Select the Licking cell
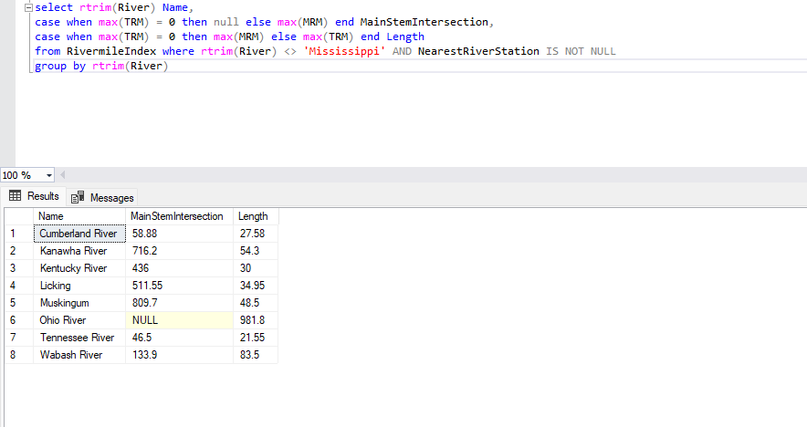This screenshot has width=807, height=427. coord(79,286)
